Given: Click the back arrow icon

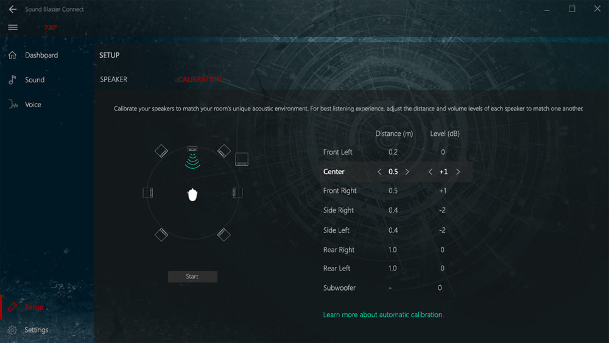Looking at the screenshot, I should 12,9.
